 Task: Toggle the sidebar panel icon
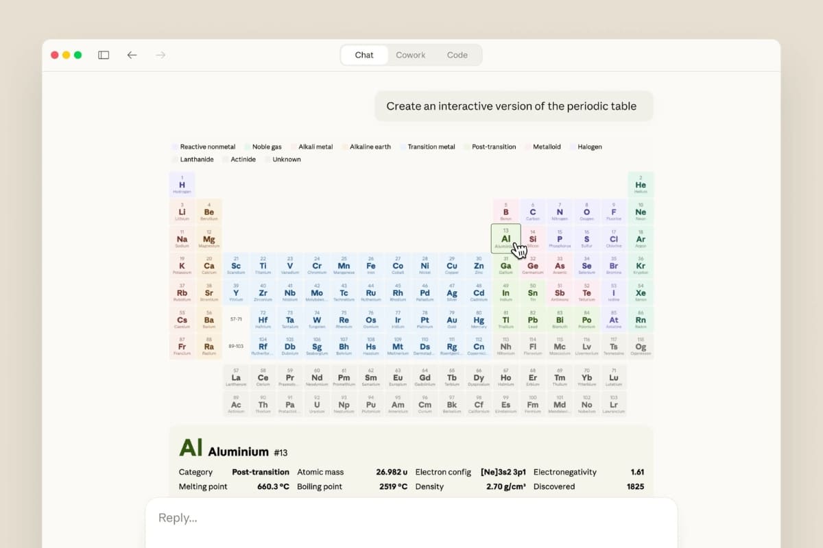coord(104,55)
